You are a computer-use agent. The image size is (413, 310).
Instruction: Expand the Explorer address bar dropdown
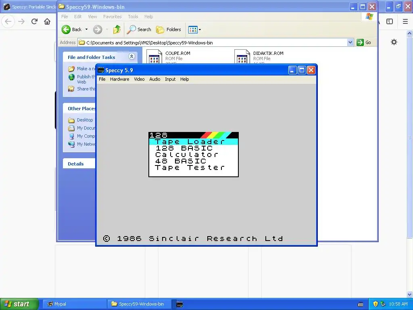click(350, 42)
